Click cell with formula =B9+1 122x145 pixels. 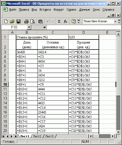click(27, 84)
